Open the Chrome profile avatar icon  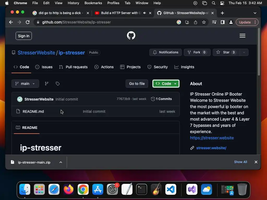(231, 22)
